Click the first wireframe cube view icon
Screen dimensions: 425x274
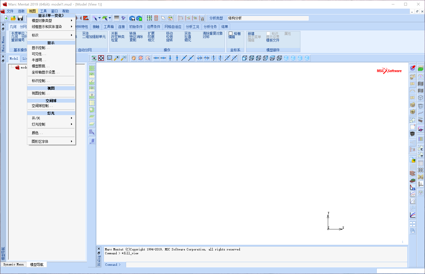[x=245, y=58]
